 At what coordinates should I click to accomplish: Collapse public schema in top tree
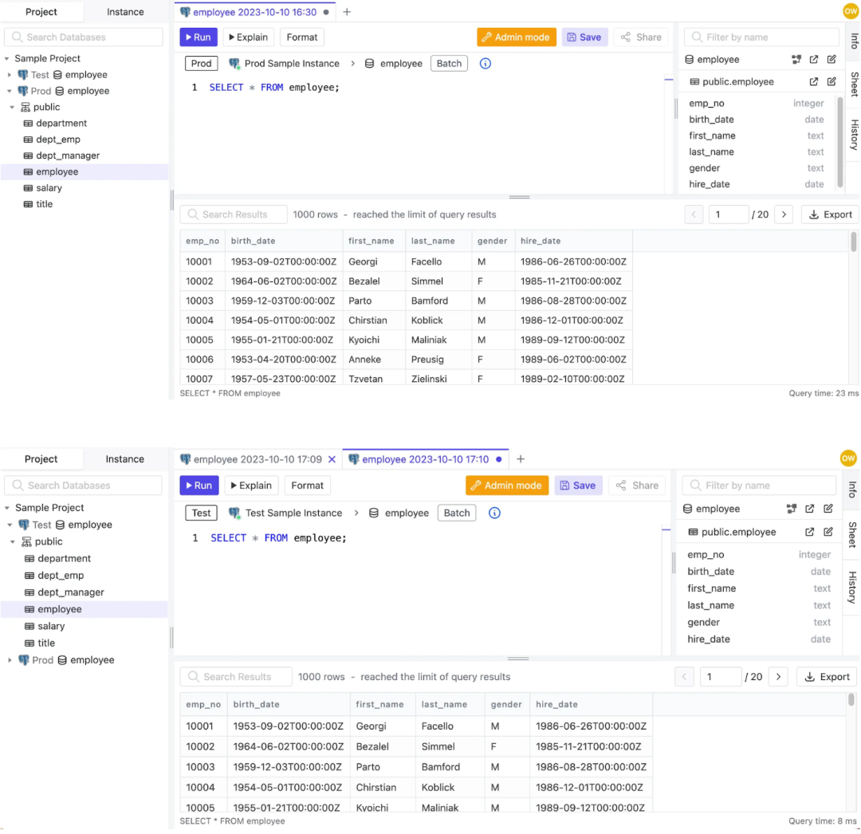12,107
